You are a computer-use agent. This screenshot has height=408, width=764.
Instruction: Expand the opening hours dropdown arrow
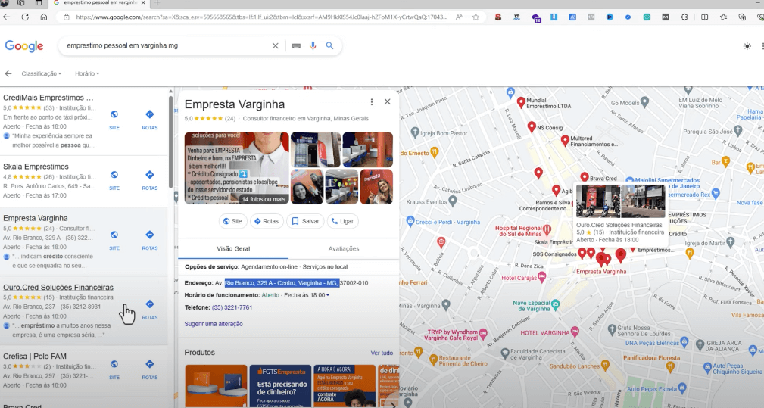pyautogui.click(x=327, y=295)
